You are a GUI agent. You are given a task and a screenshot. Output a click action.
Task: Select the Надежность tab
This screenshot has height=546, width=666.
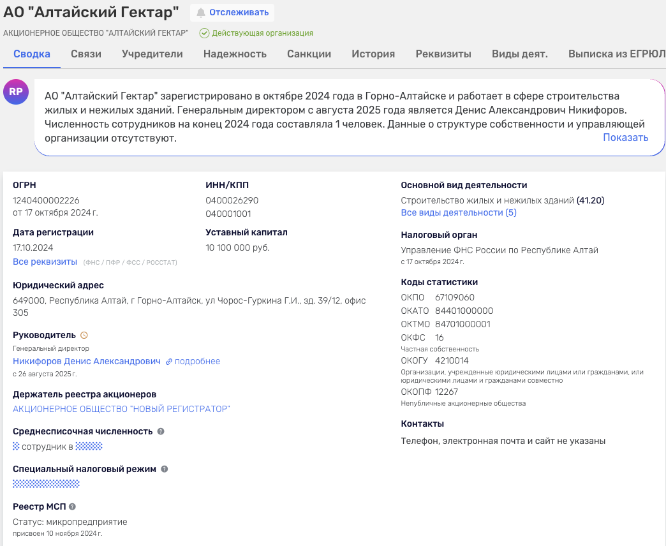point(235,54)
